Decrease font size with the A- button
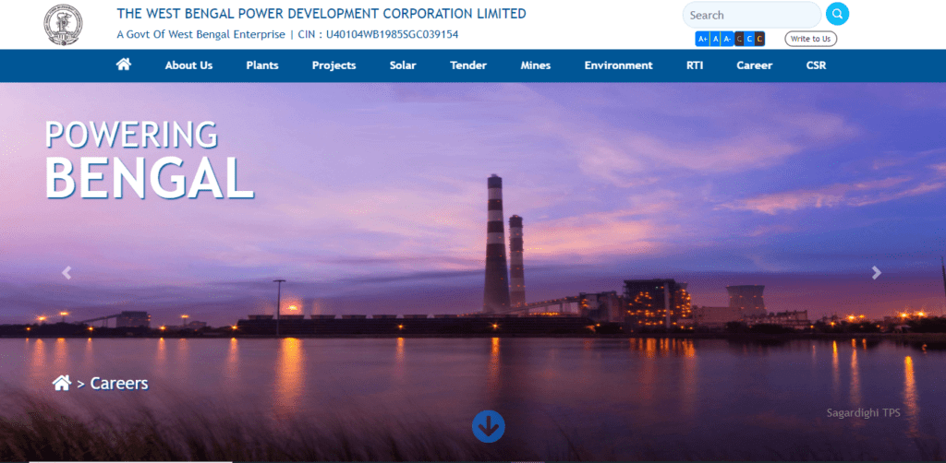Screen dimensions: 946x463 coord(728,39)
